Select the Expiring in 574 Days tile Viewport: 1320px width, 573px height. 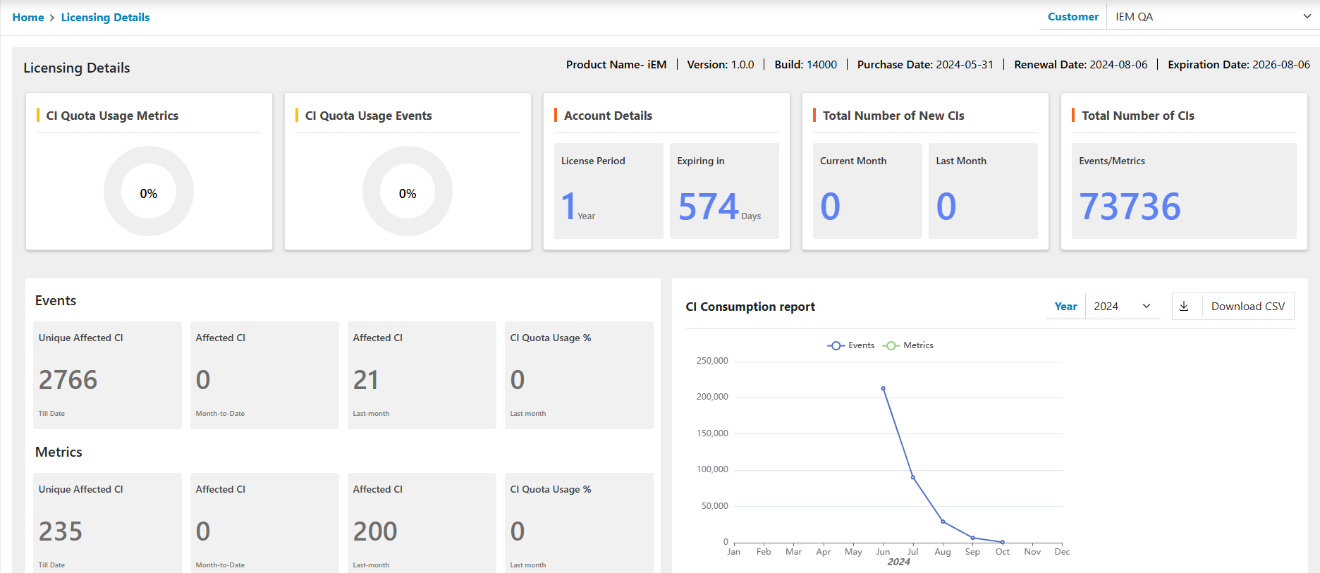point(723,191)
